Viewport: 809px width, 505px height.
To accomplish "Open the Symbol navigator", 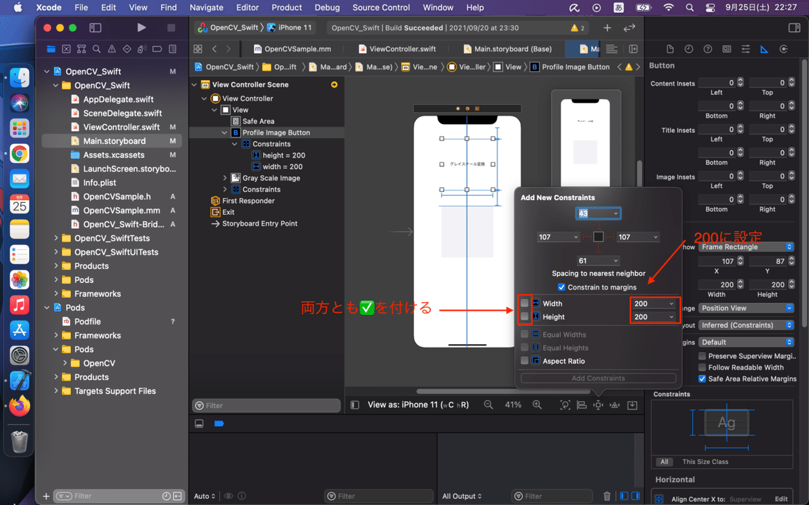I will point(82,49).
